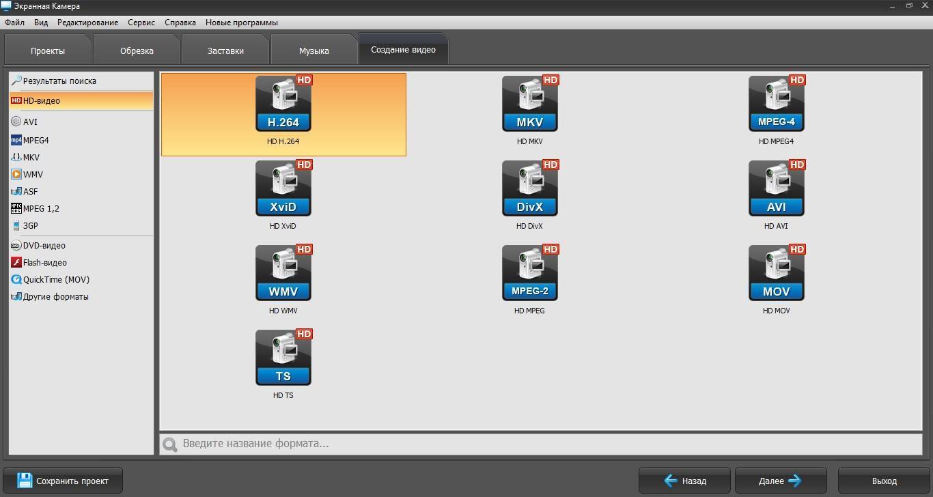
Task: Select the HD XviD caption text
Action: point(283,226)
